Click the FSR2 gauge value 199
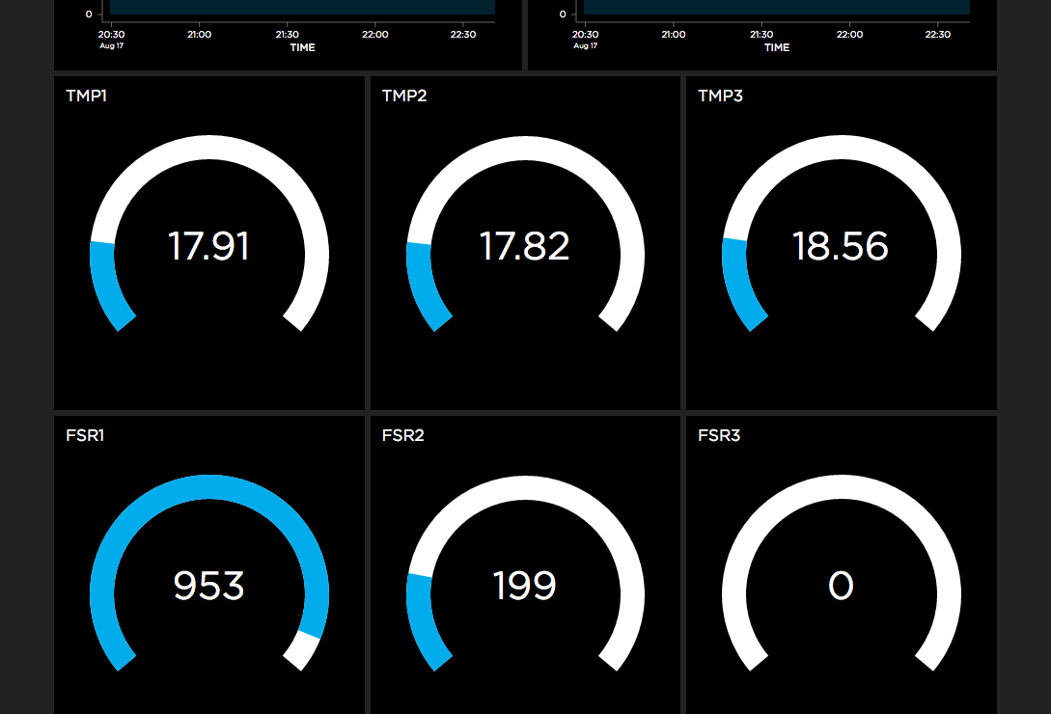 [x=525, y=586]
